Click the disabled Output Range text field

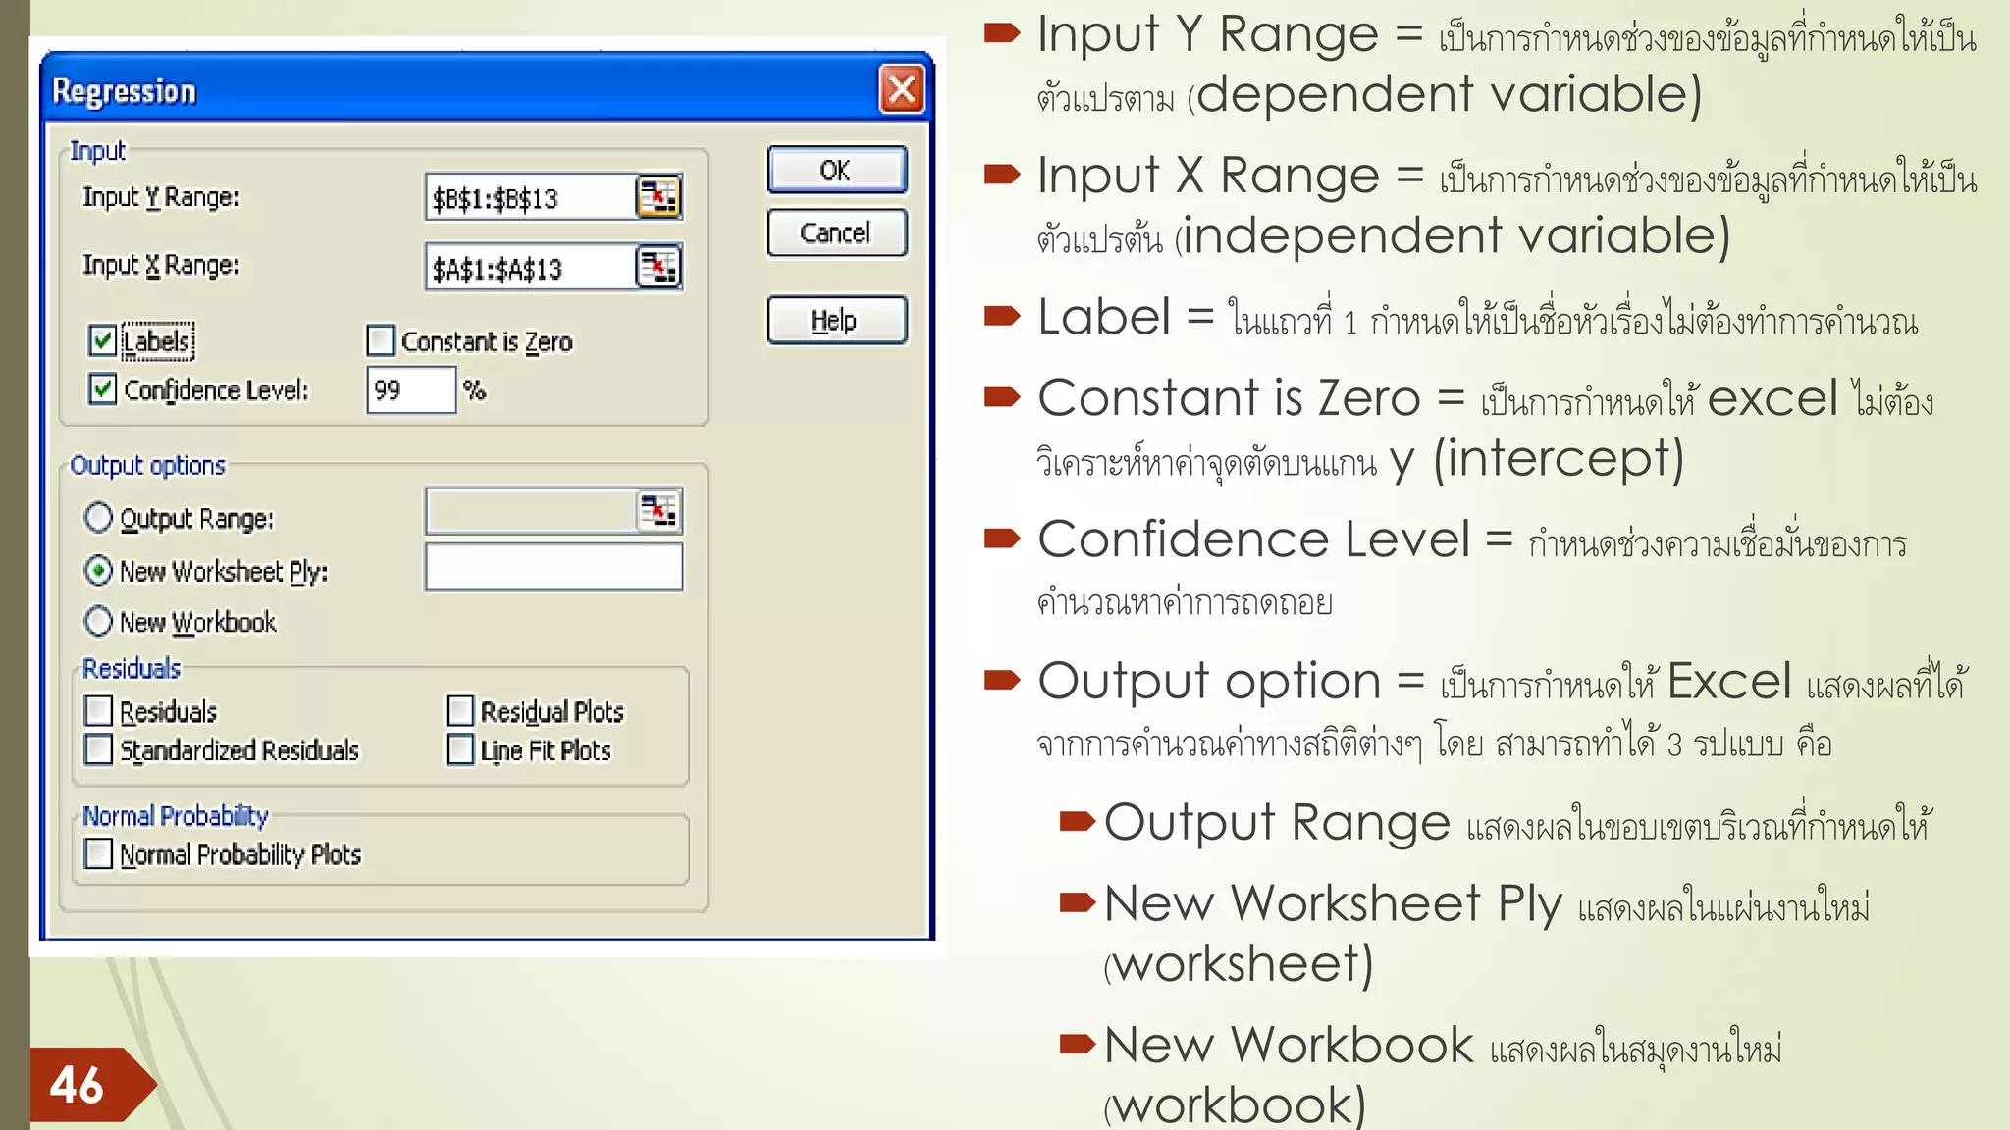tap(531, 511)
